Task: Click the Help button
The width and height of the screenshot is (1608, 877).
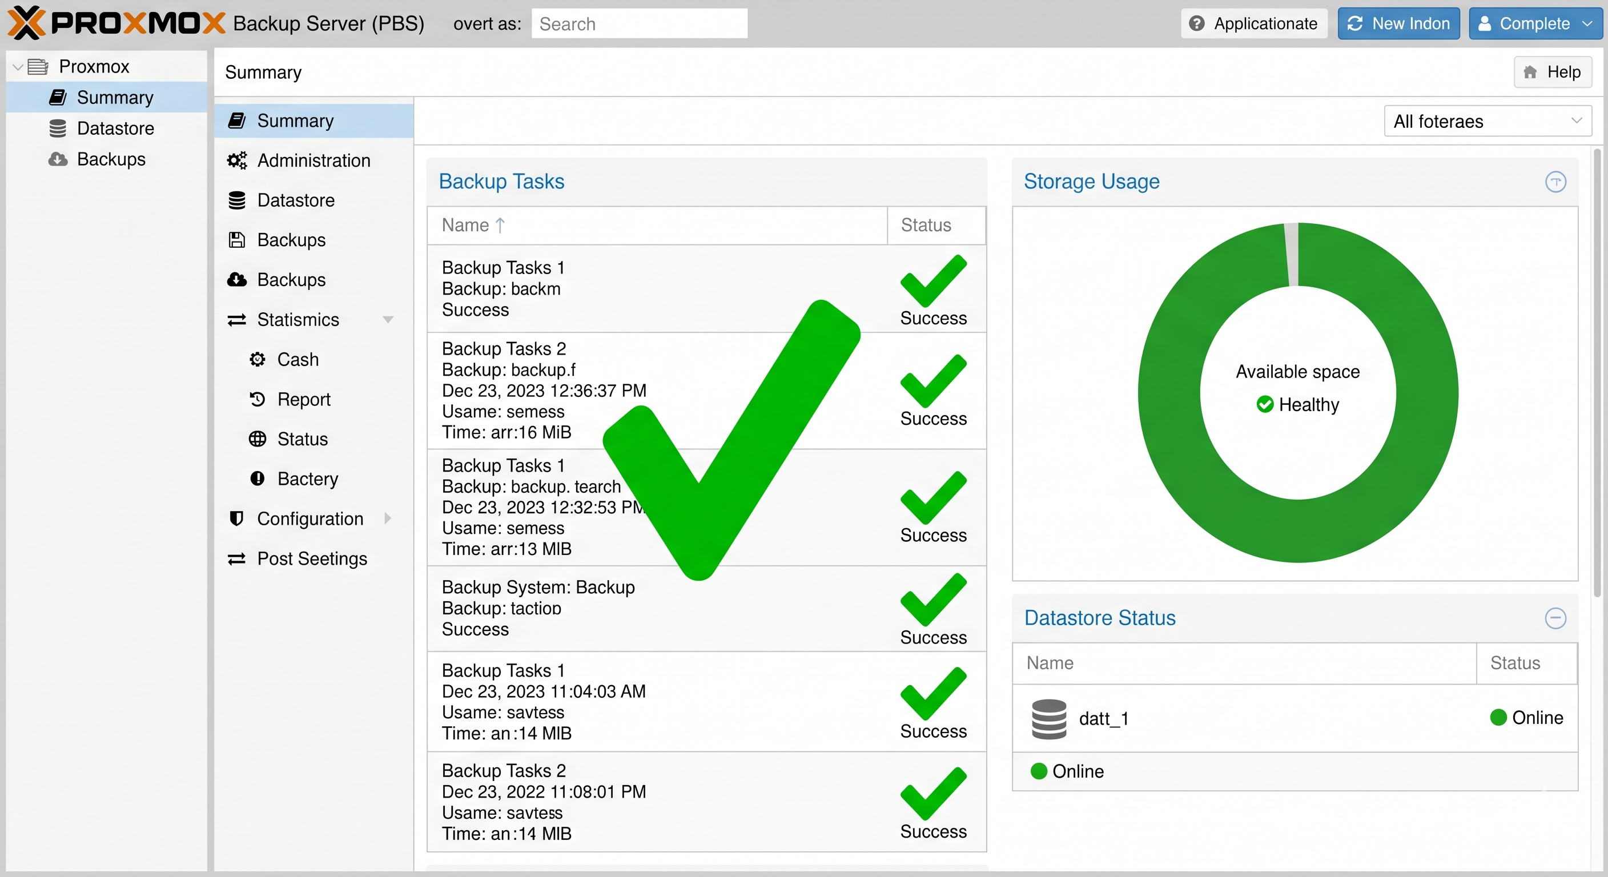Action: tap(1552, 73)
